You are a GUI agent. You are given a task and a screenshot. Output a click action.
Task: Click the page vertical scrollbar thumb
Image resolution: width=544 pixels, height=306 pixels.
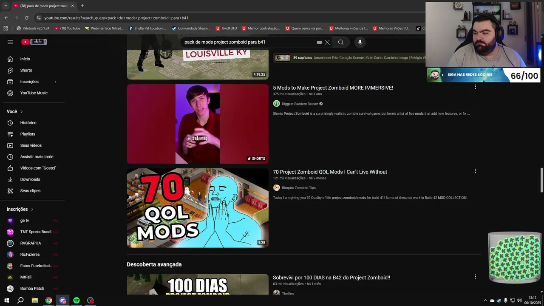(541, 180)
